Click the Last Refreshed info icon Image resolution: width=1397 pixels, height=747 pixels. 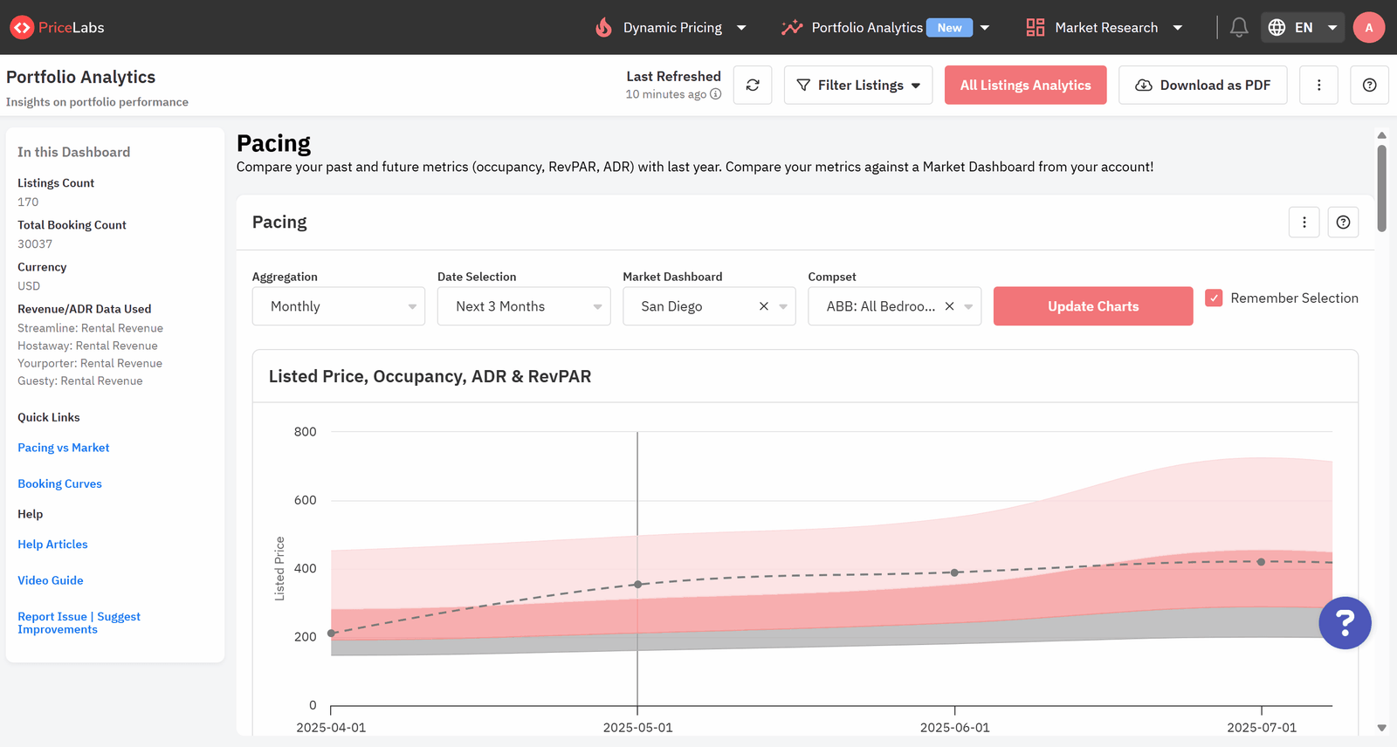(716, 94)
